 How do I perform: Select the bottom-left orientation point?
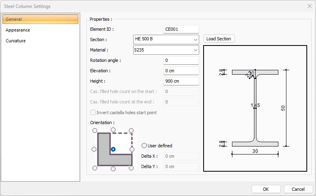pos(94,168)
